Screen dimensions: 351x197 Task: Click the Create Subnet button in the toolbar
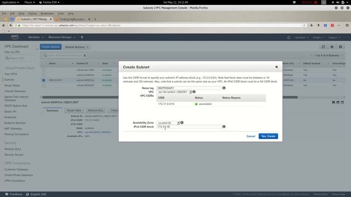coord(50,47)
